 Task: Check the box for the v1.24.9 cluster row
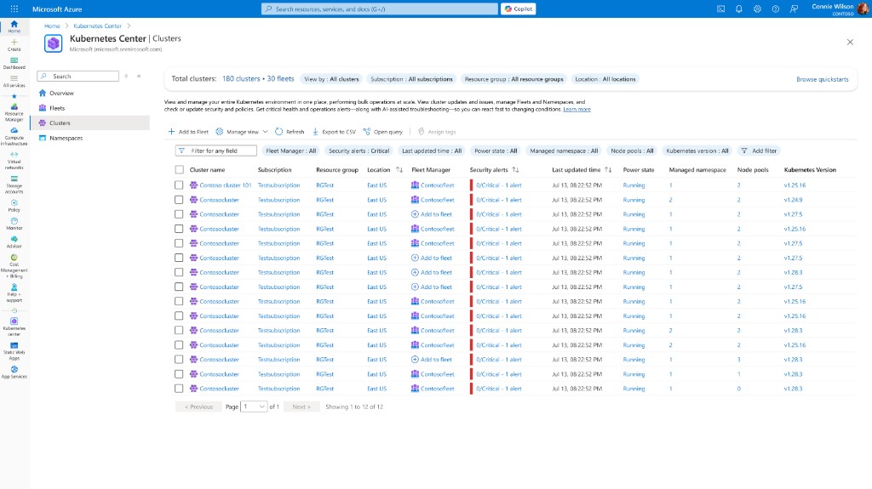pyautogui.click(x=179, y=200)
